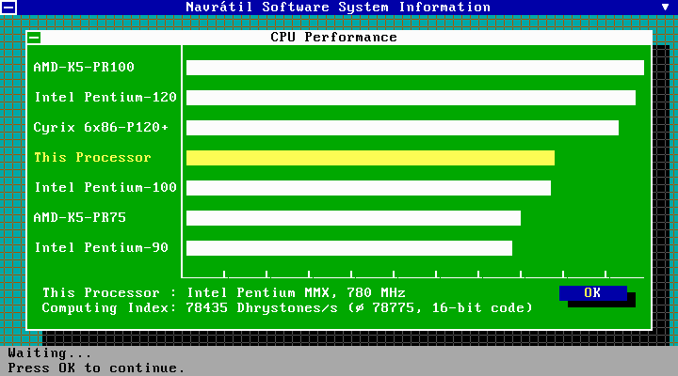Open the CPU Performance dialog control menu
The image size is (678, 376).
click(34, 38)
